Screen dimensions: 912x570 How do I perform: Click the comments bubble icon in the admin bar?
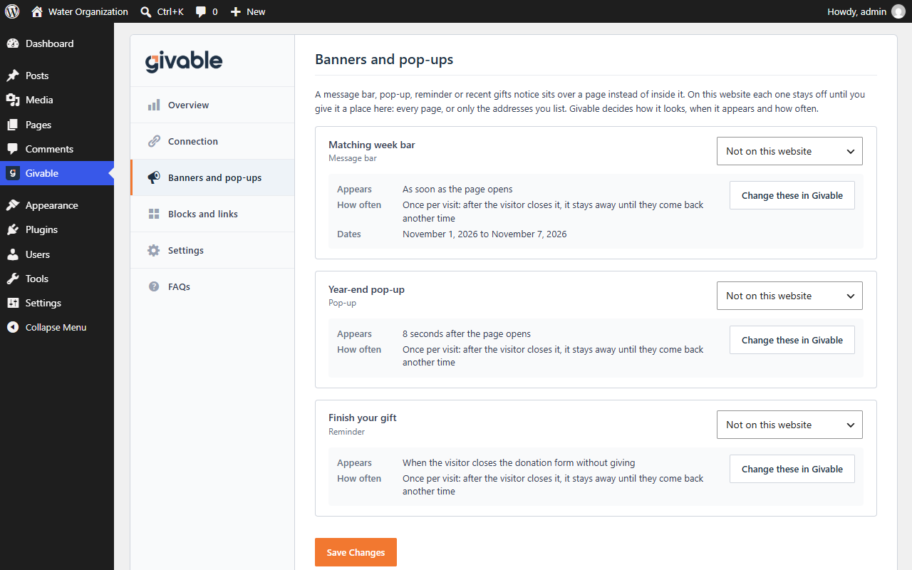201,11
